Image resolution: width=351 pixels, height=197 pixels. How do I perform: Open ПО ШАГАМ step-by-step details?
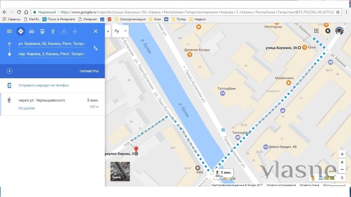27,108
